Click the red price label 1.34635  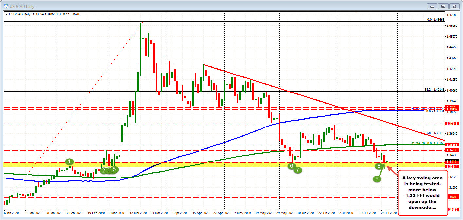pyautogui.click(x=452, y=150)
